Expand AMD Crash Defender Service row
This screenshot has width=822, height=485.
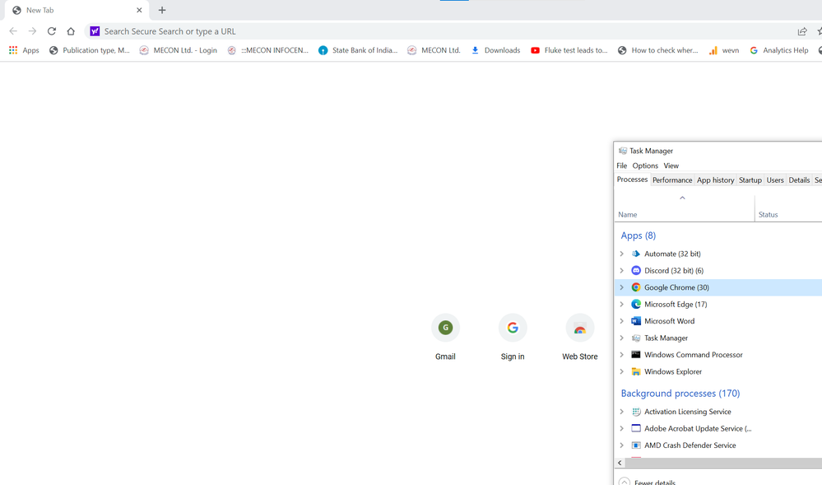(x=622, y=445)
